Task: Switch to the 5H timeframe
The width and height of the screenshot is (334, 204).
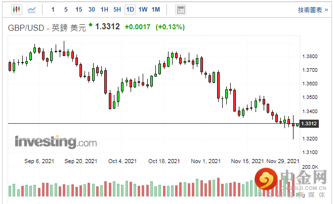Action: [x=117, y=10]
